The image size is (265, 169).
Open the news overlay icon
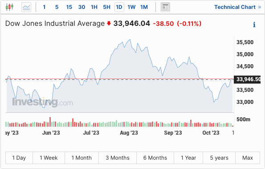tap(165, 7)
